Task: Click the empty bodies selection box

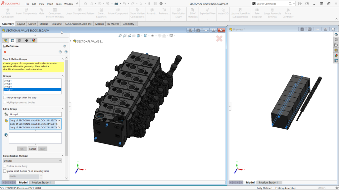Action: 35,138
